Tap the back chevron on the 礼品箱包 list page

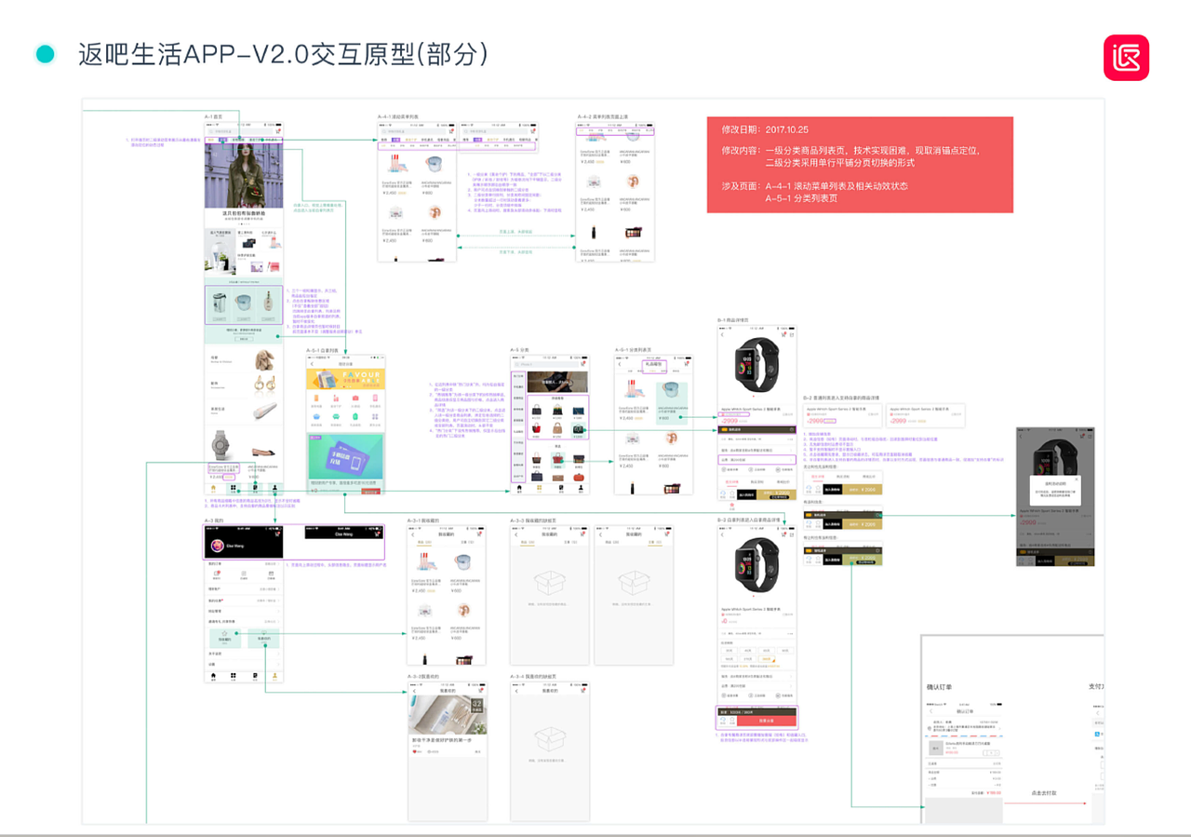(x=620, y=363)
